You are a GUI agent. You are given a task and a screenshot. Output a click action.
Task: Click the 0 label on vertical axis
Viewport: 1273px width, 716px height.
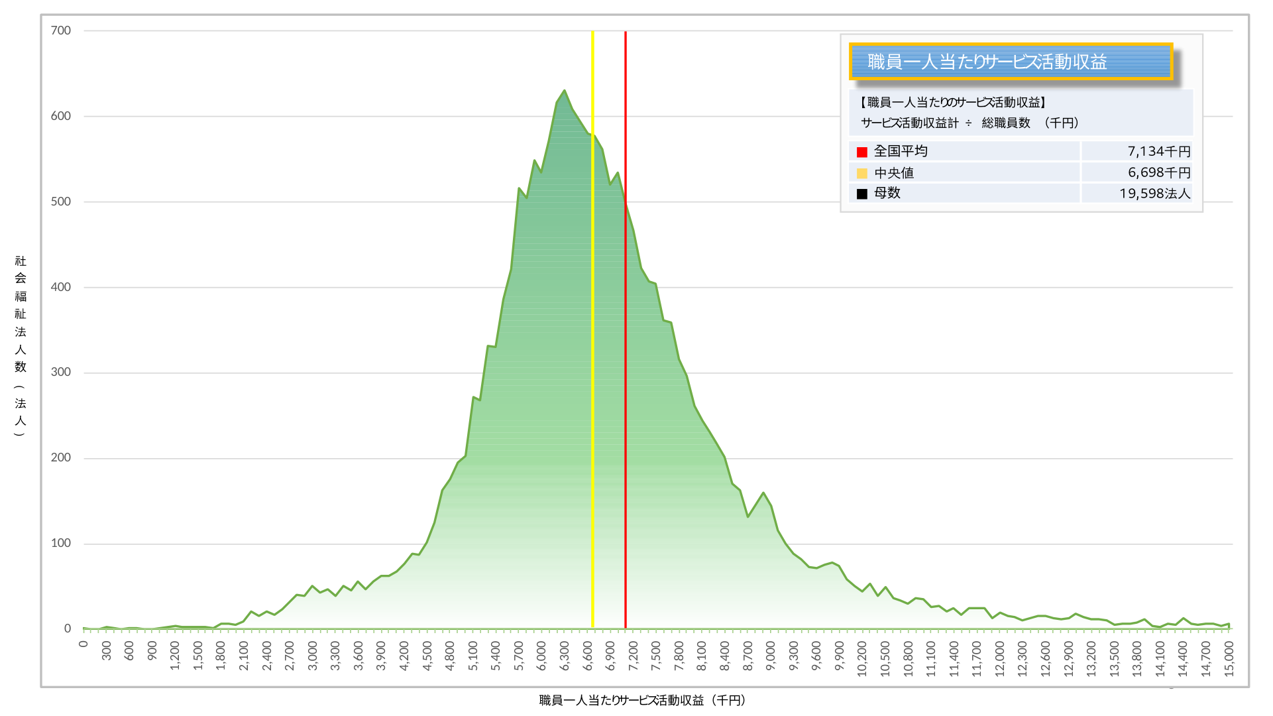67,628
